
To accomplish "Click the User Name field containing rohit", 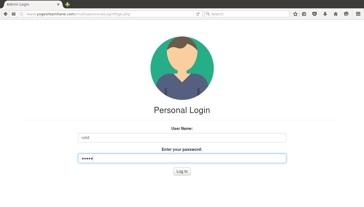I will tap(182, 138).
